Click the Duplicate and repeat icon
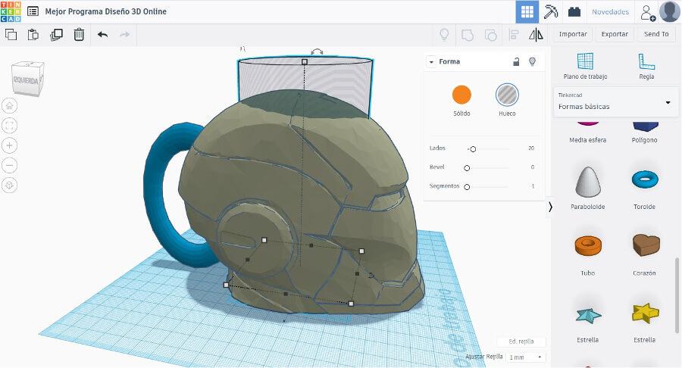Image resolution: width=682 pixels, height=368 pixels. tap(56, 34)
